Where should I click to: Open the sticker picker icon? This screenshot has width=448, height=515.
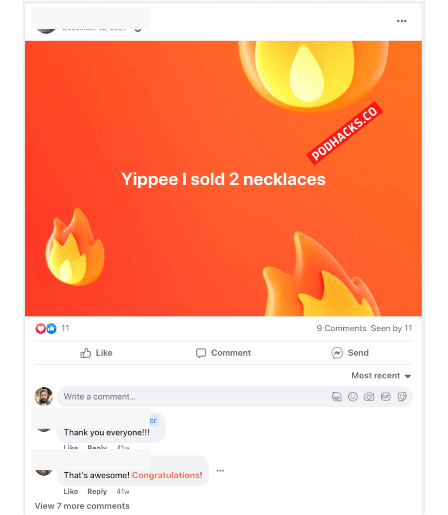(402, 397)
